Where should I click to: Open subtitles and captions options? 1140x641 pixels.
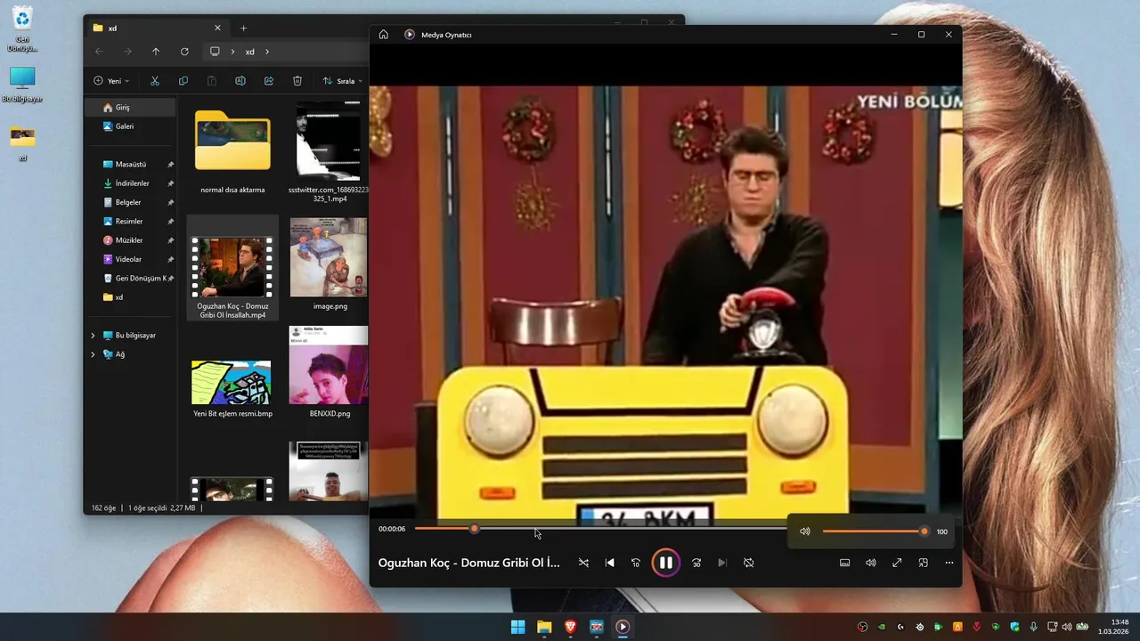click(x=845, y=563)
